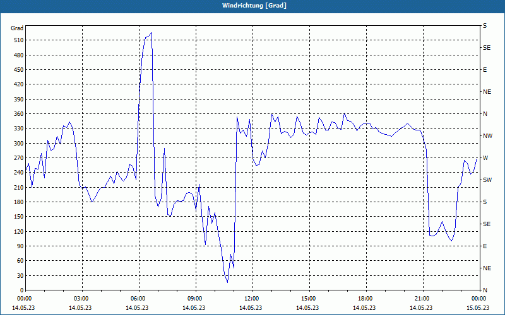Click the y-axis value '360'
Image resolution: width=505 pixels, height=315 pixels.
pyautogui.click(x=18, y=114)
